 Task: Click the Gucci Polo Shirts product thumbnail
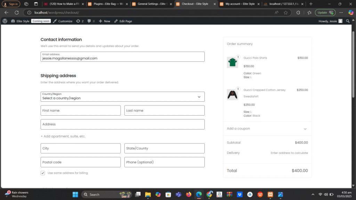[232, 62]
